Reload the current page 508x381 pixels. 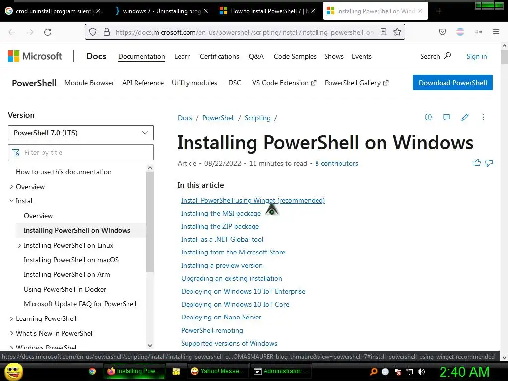coord(48,32)
